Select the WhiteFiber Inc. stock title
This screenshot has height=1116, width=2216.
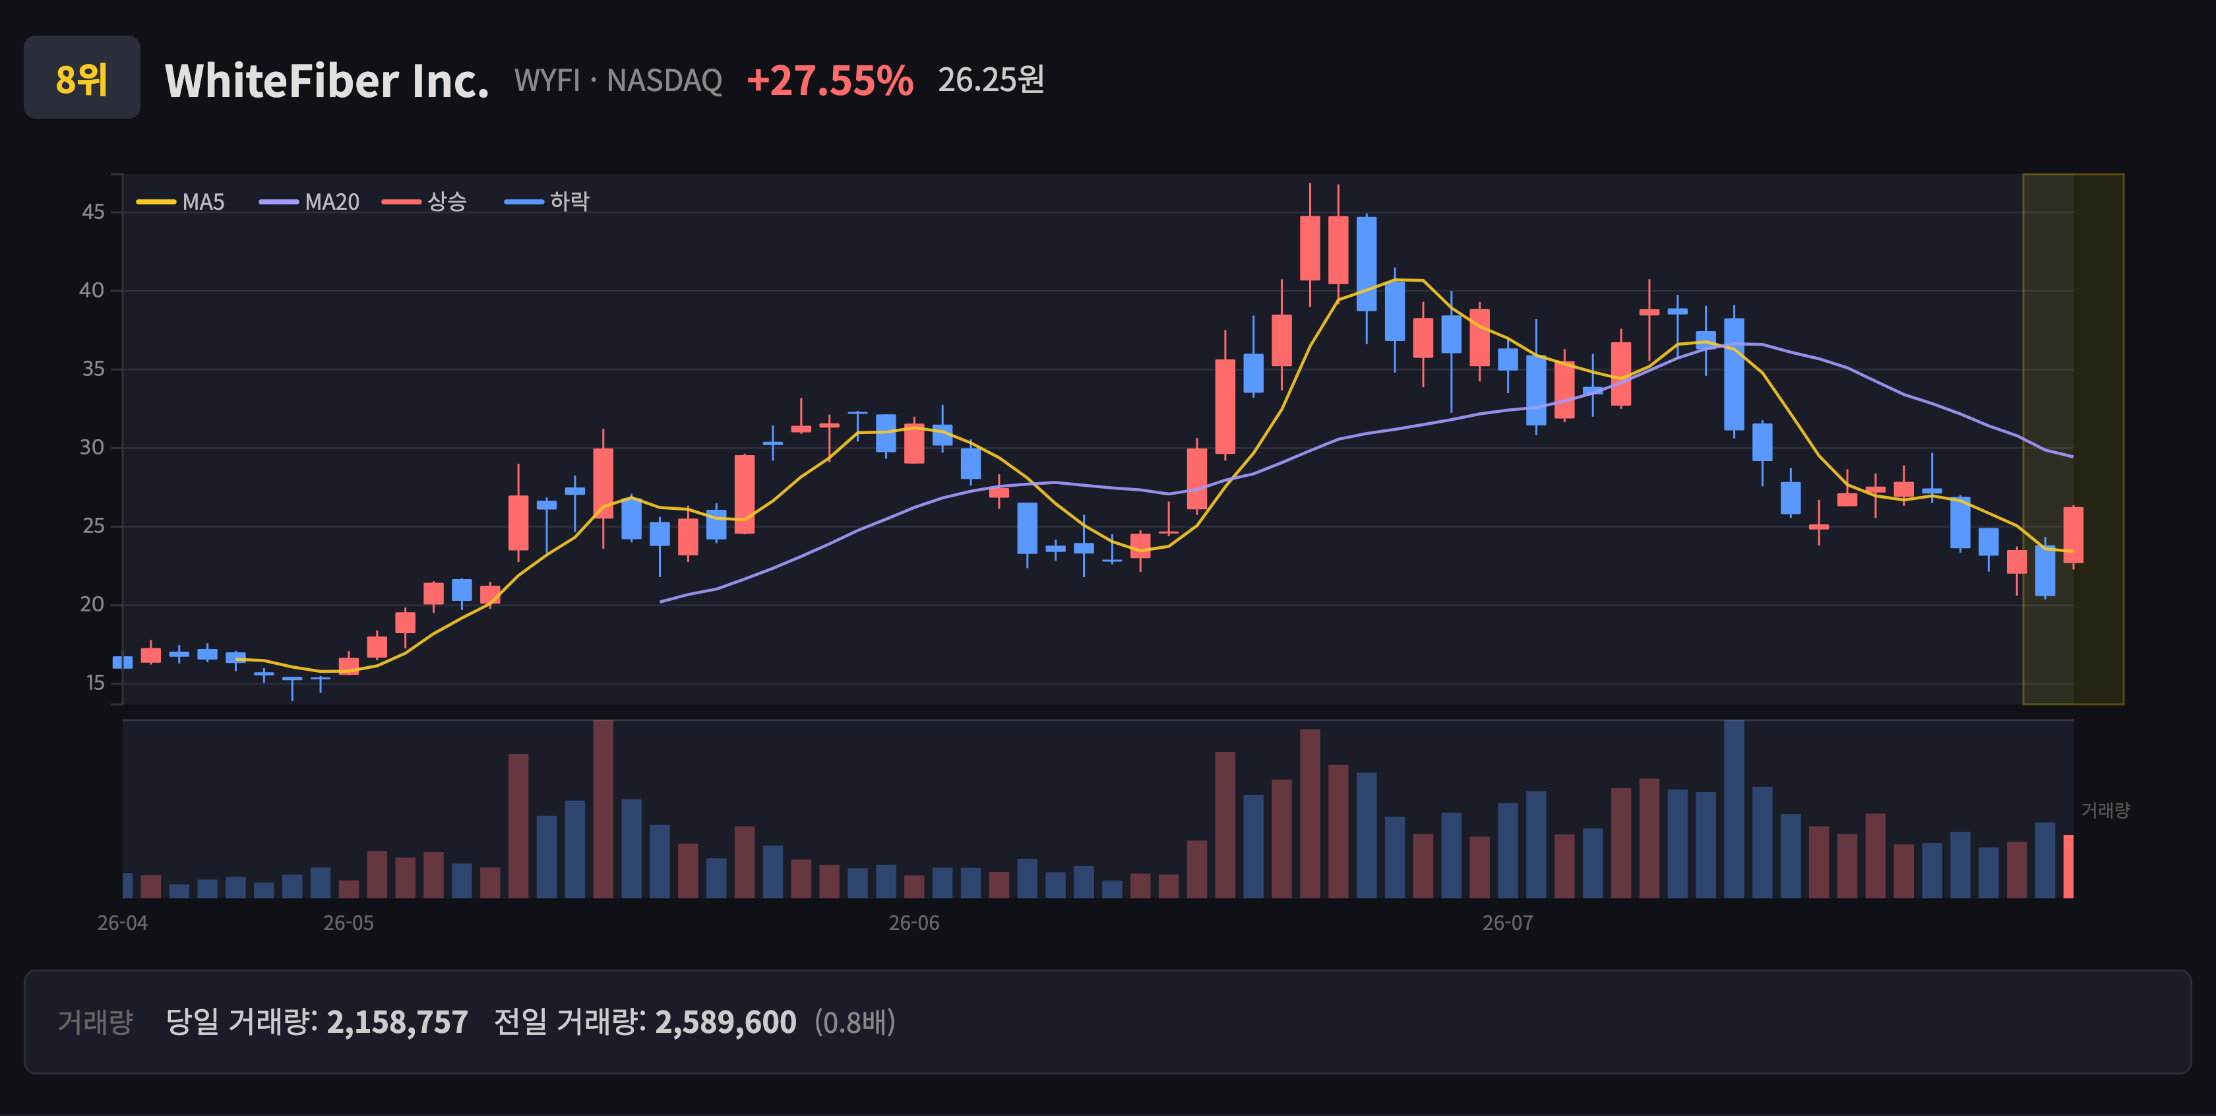click(327, 81)
